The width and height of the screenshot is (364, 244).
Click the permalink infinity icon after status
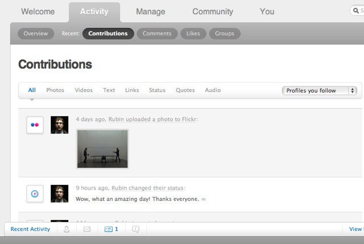click(204, 199)
